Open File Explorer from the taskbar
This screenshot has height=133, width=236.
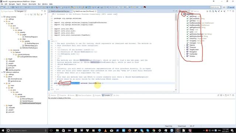(58, 130)
